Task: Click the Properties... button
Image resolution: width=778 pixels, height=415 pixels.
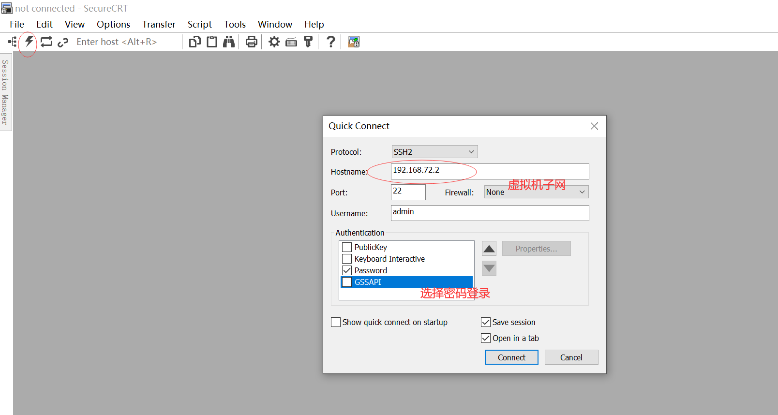Action: (536, 249)
